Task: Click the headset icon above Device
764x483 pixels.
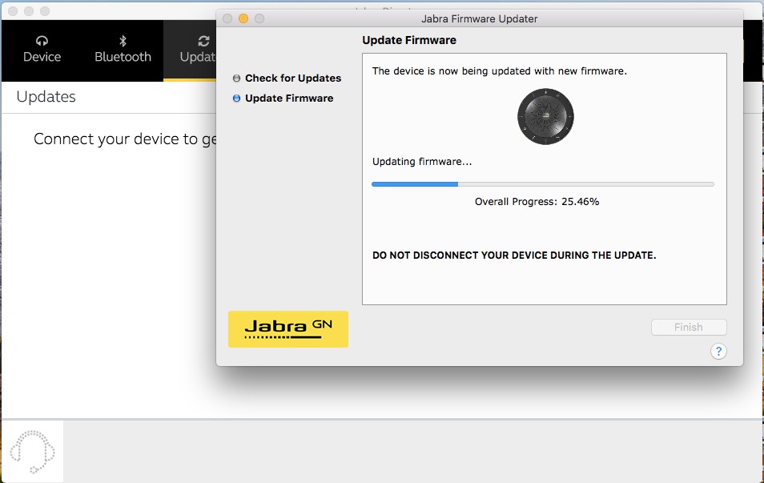Action: point(42,41)
